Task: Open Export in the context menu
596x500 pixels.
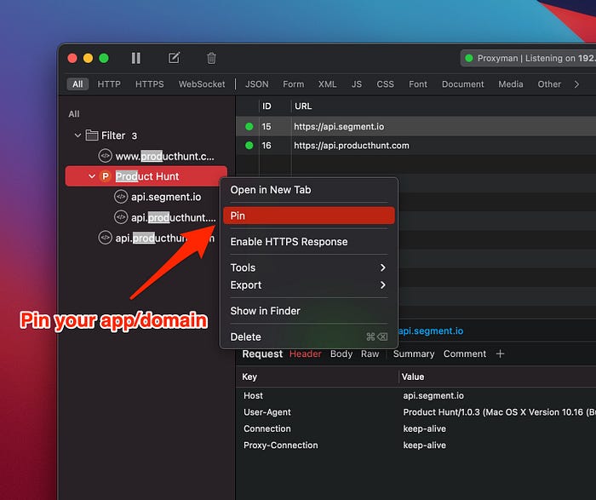Action: coord(309,284)
